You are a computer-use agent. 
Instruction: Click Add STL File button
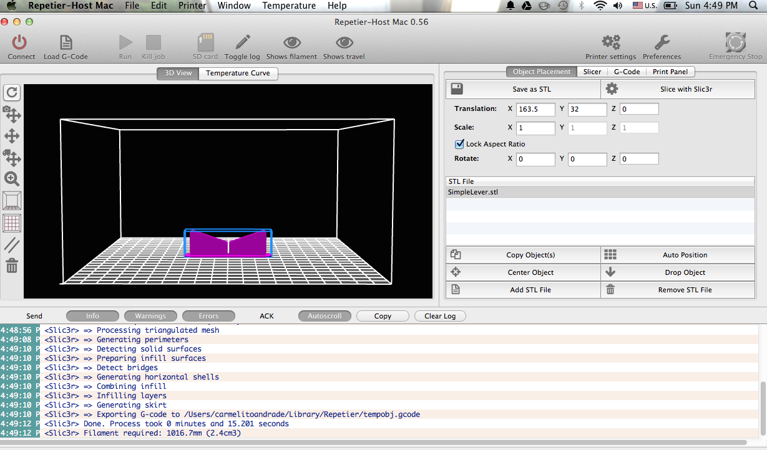pos(523,290)
